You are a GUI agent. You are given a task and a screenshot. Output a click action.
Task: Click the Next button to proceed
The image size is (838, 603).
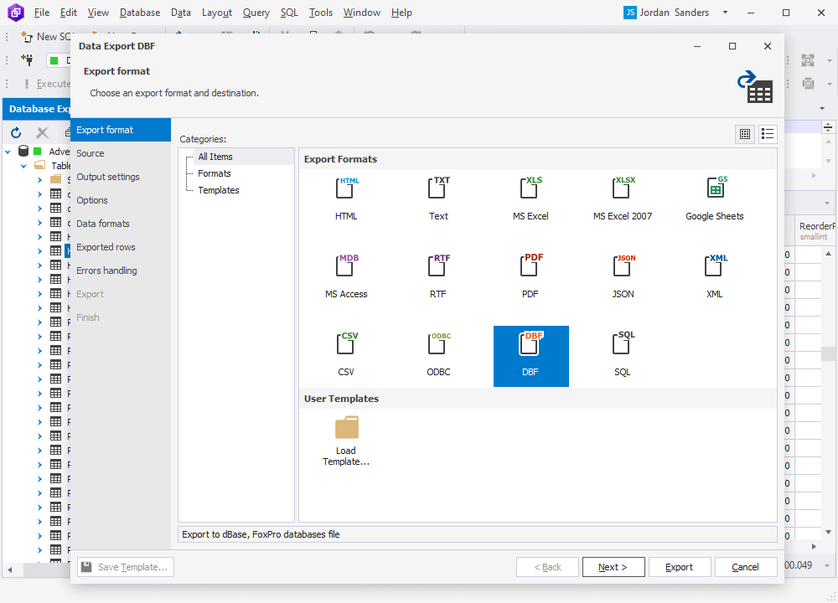613,567
